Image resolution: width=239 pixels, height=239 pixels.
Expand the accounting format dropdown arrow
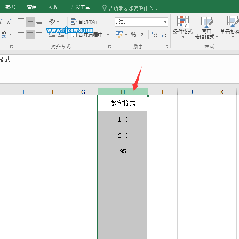[x=126, y=35]
